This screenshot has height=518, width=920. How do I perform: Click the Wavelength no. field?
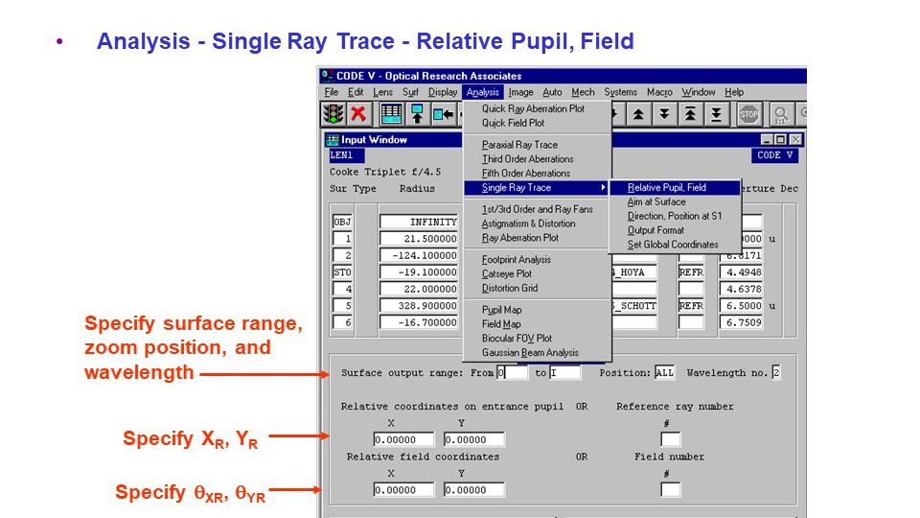(x=776, y=372)
